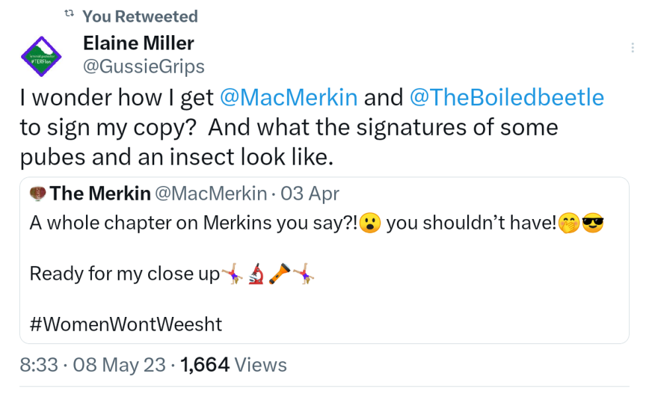Click the surprised face emoji
The image size is (649, 397).
[370, 224]
